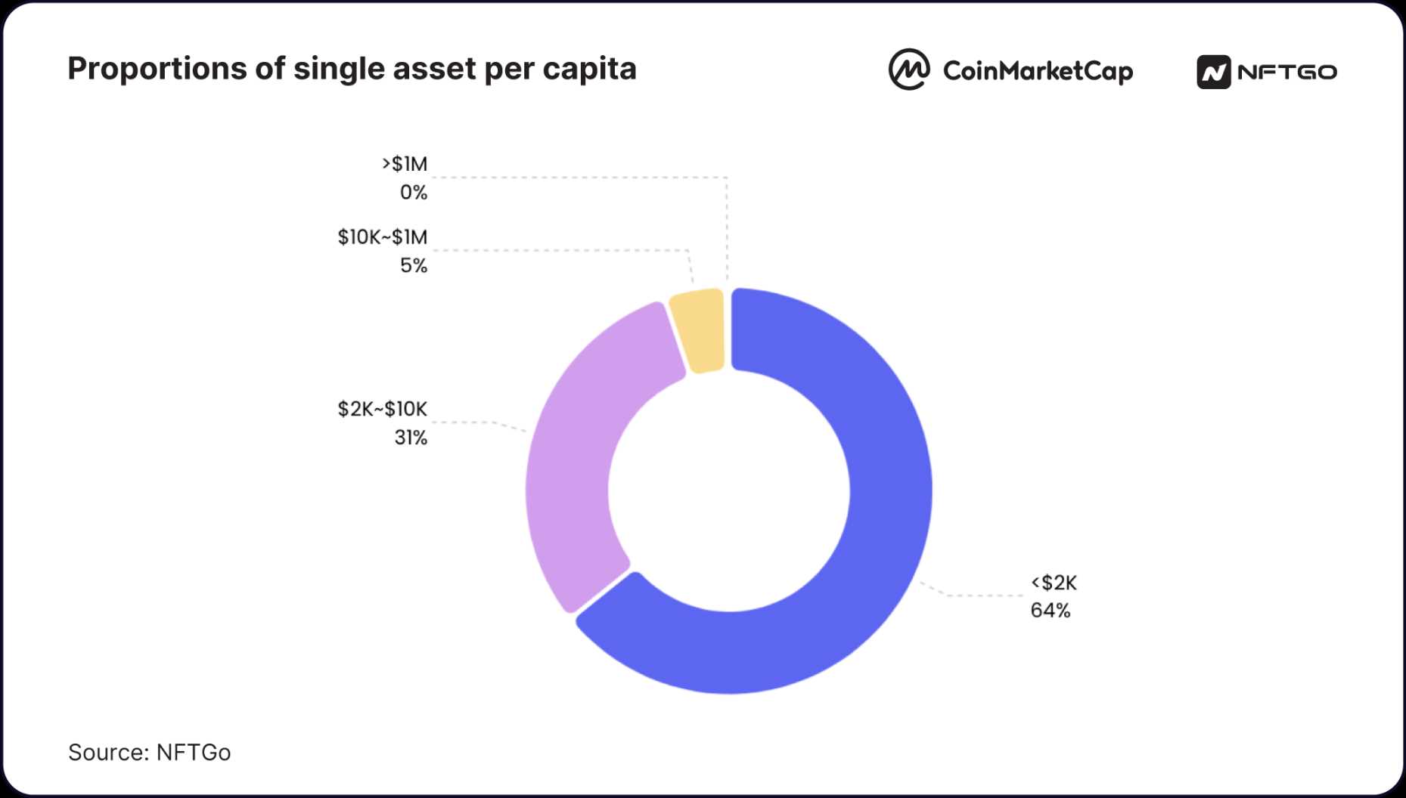Click the CoinMarketCap logo icon
This screenshot has width=1406, height=798.
(908, 70)
